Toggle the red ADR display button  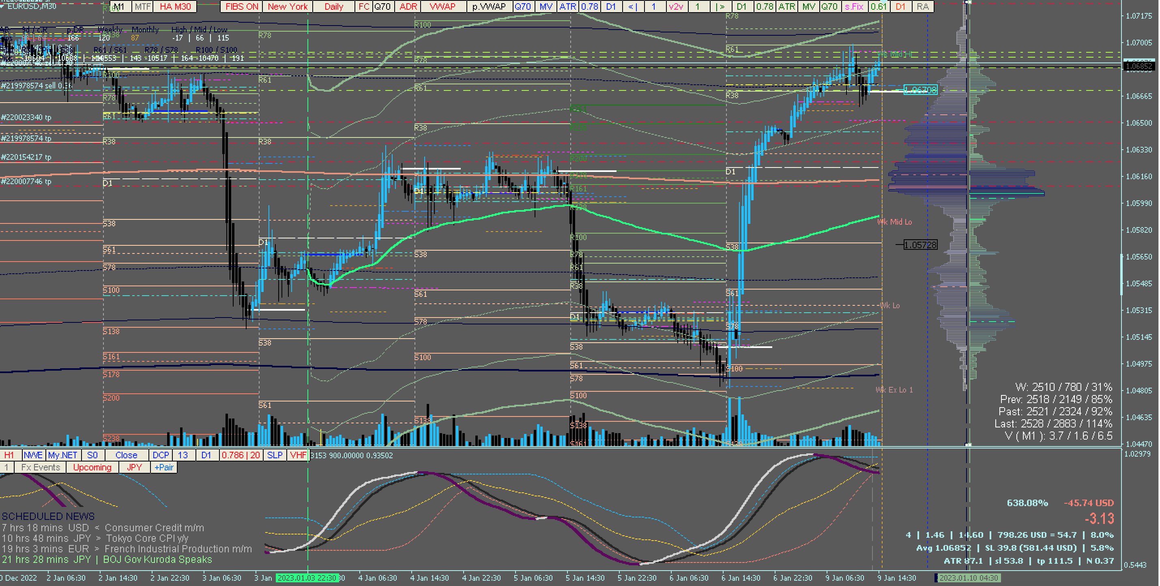408,7
